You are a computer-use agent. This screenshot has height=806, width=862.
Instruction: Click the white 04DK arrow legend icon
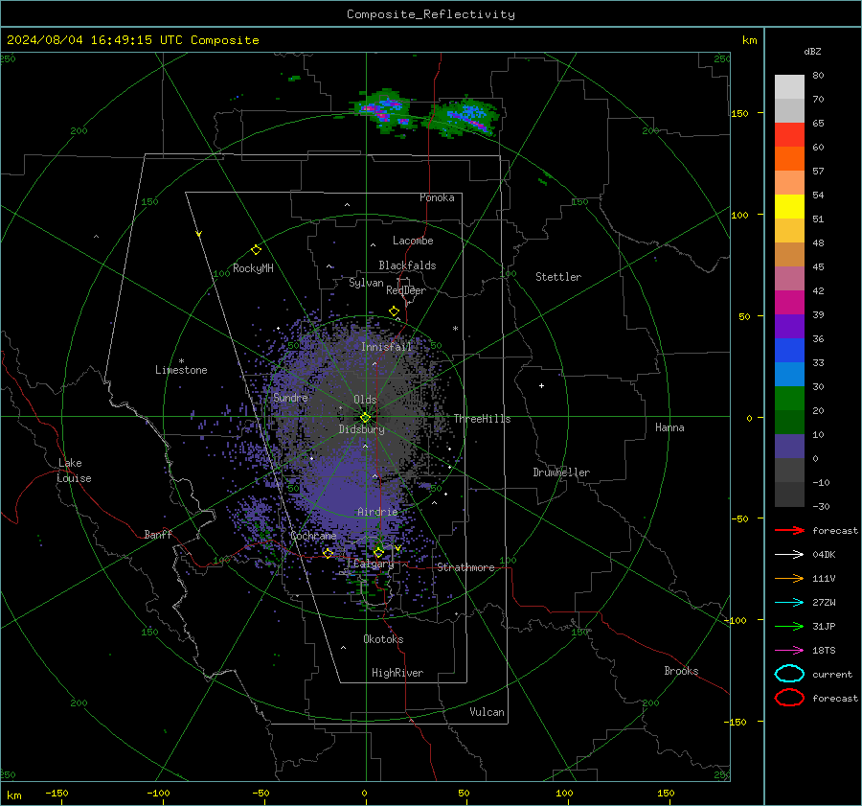coord(789,554)
